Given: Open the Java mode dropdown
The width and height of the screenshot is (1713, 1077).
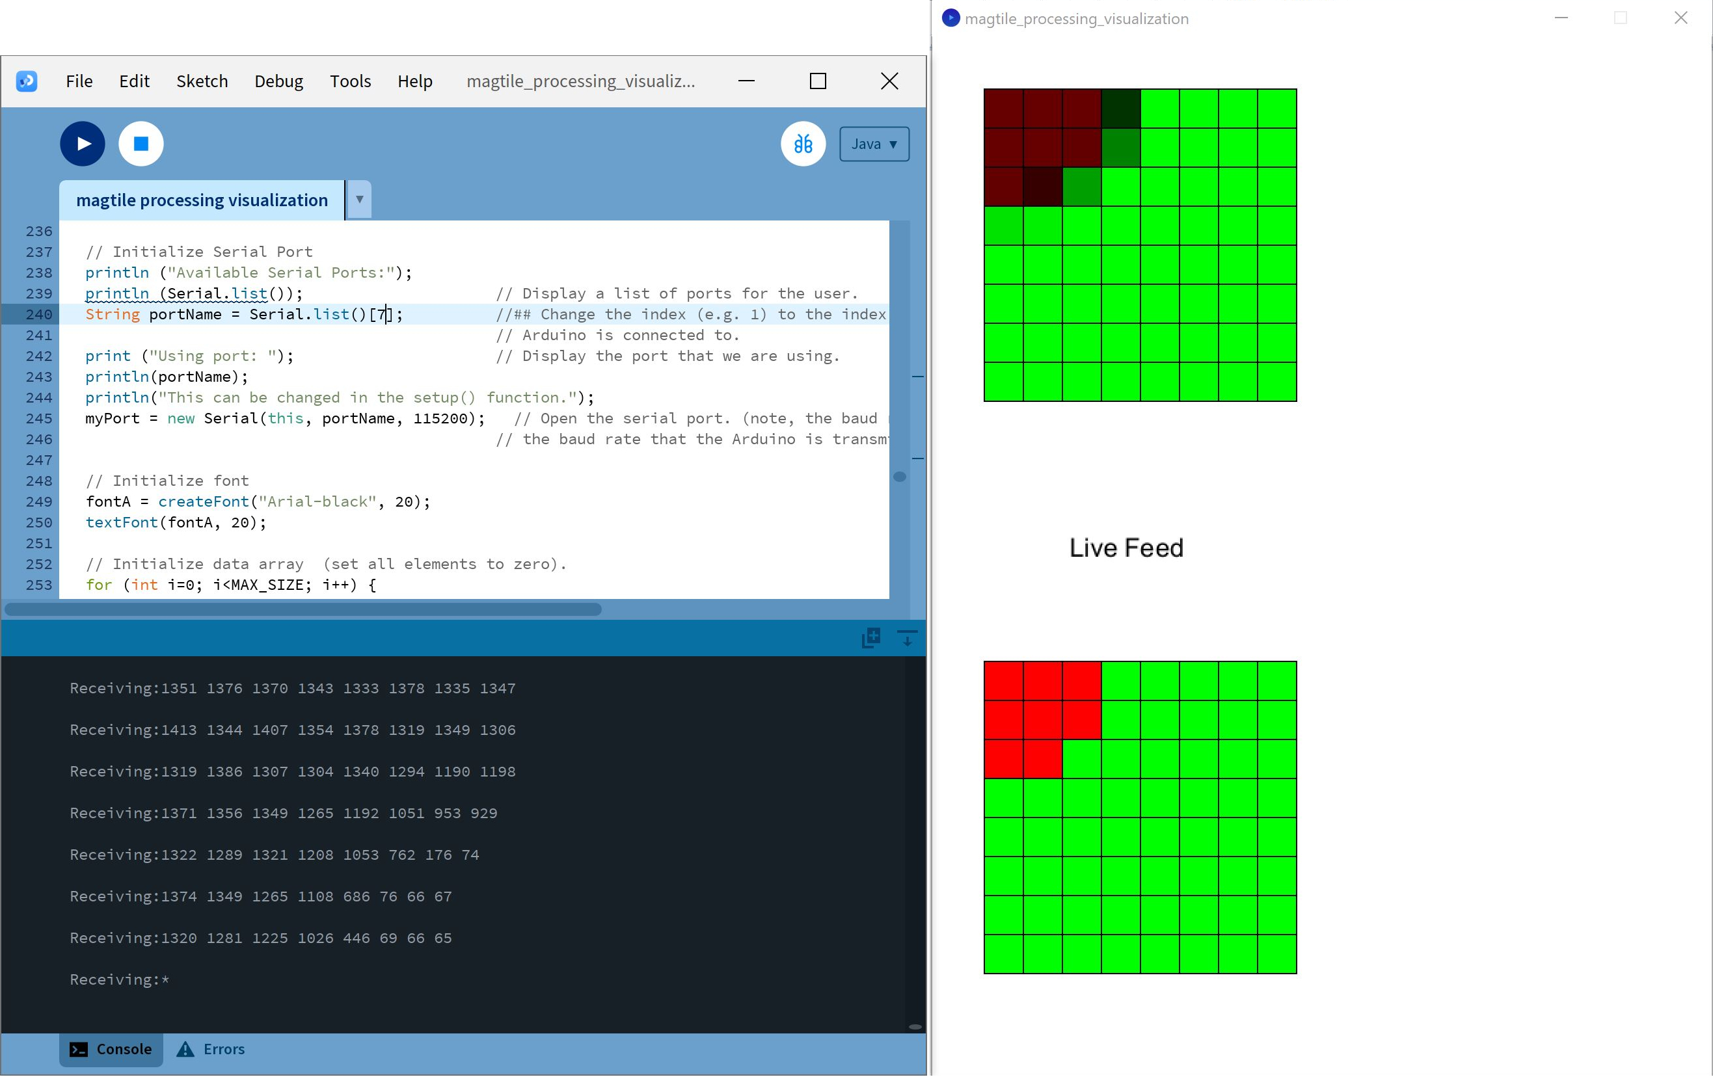Looking at the screenshot, I should [874, 144].
